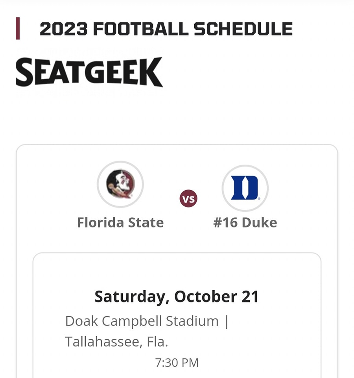Image resolution: width=354 pixels, height=378 pixels.
Task: Click the pipe separator after Stadium
Action: click(x=226, y=321)
